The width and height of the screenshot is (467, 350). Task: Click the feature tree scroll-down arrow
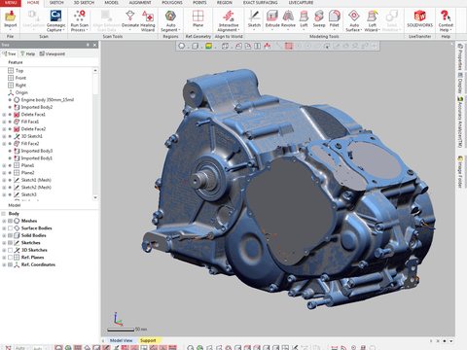[x=95, y=197]
